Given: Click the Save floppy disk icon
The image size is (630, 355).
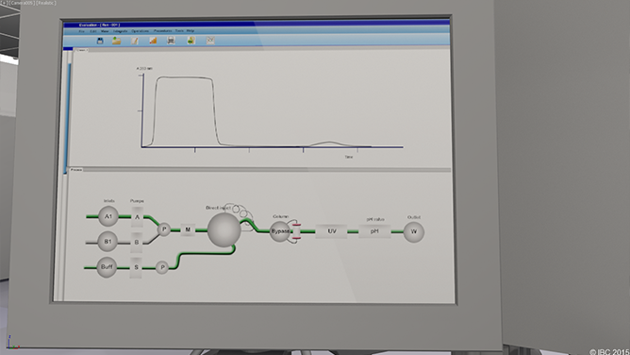Looking at the screenshot, I should tap(100, 41).
